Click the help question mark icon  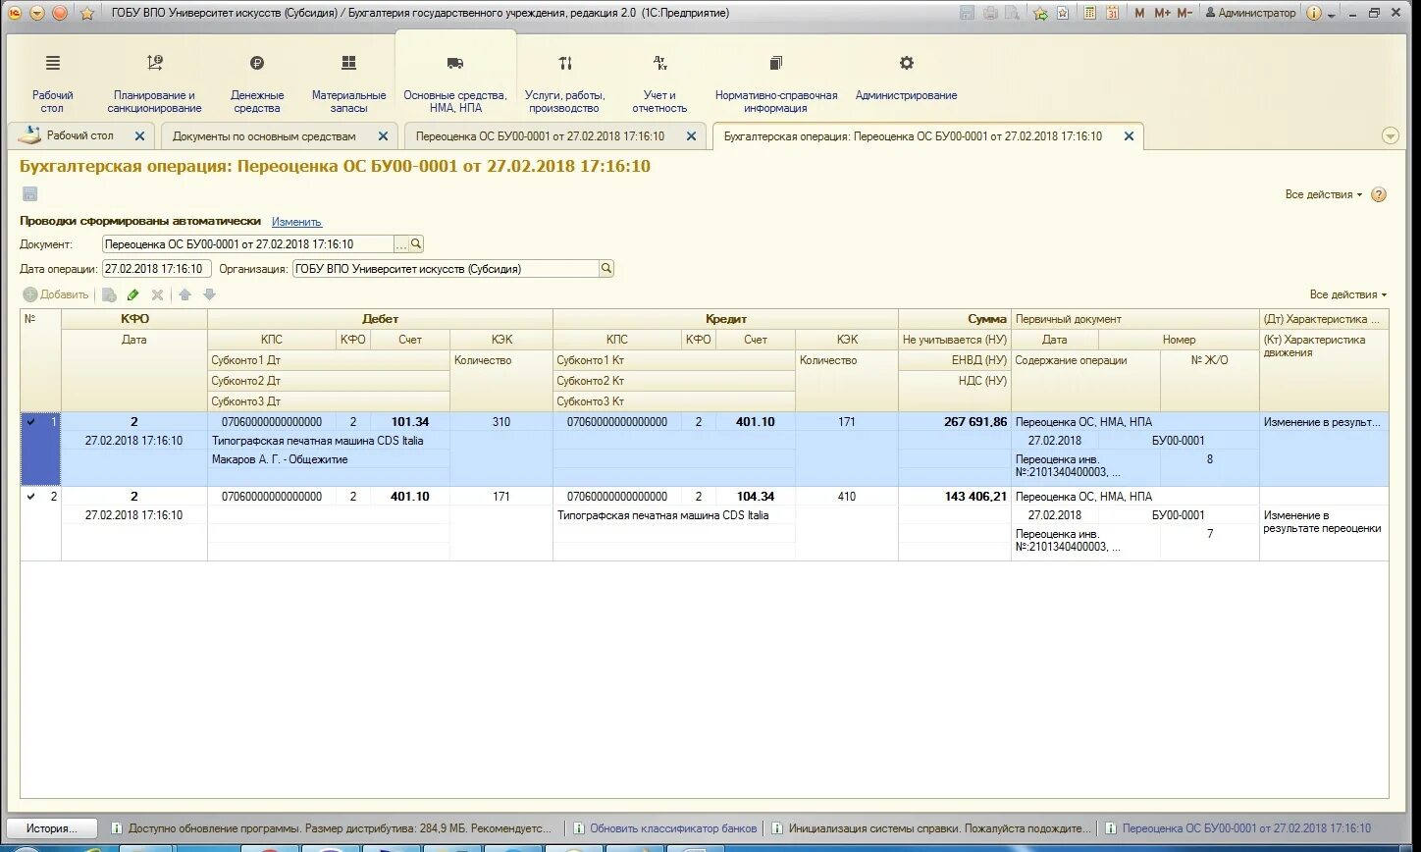1379,194
